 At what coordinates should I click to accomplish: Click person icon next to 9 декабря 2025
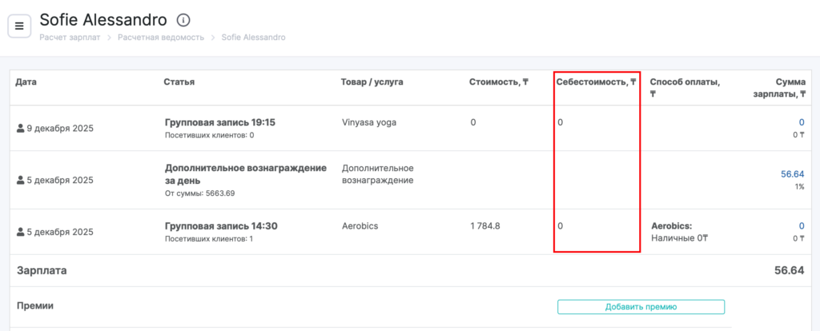[20, 128]
